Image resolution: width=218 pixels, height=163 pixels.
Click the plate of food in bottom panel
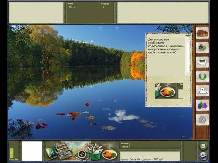109,154
